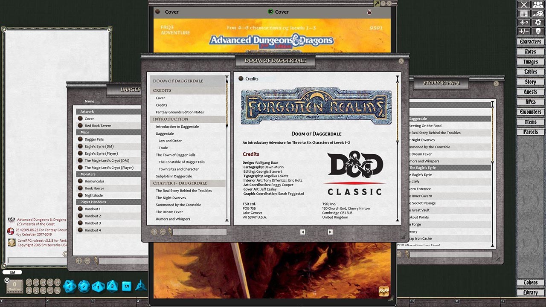Open the Combat Tracker crossed-swords icon
Image resolution: width=546 pixels, height=307 pixels.
pos(524,5)
